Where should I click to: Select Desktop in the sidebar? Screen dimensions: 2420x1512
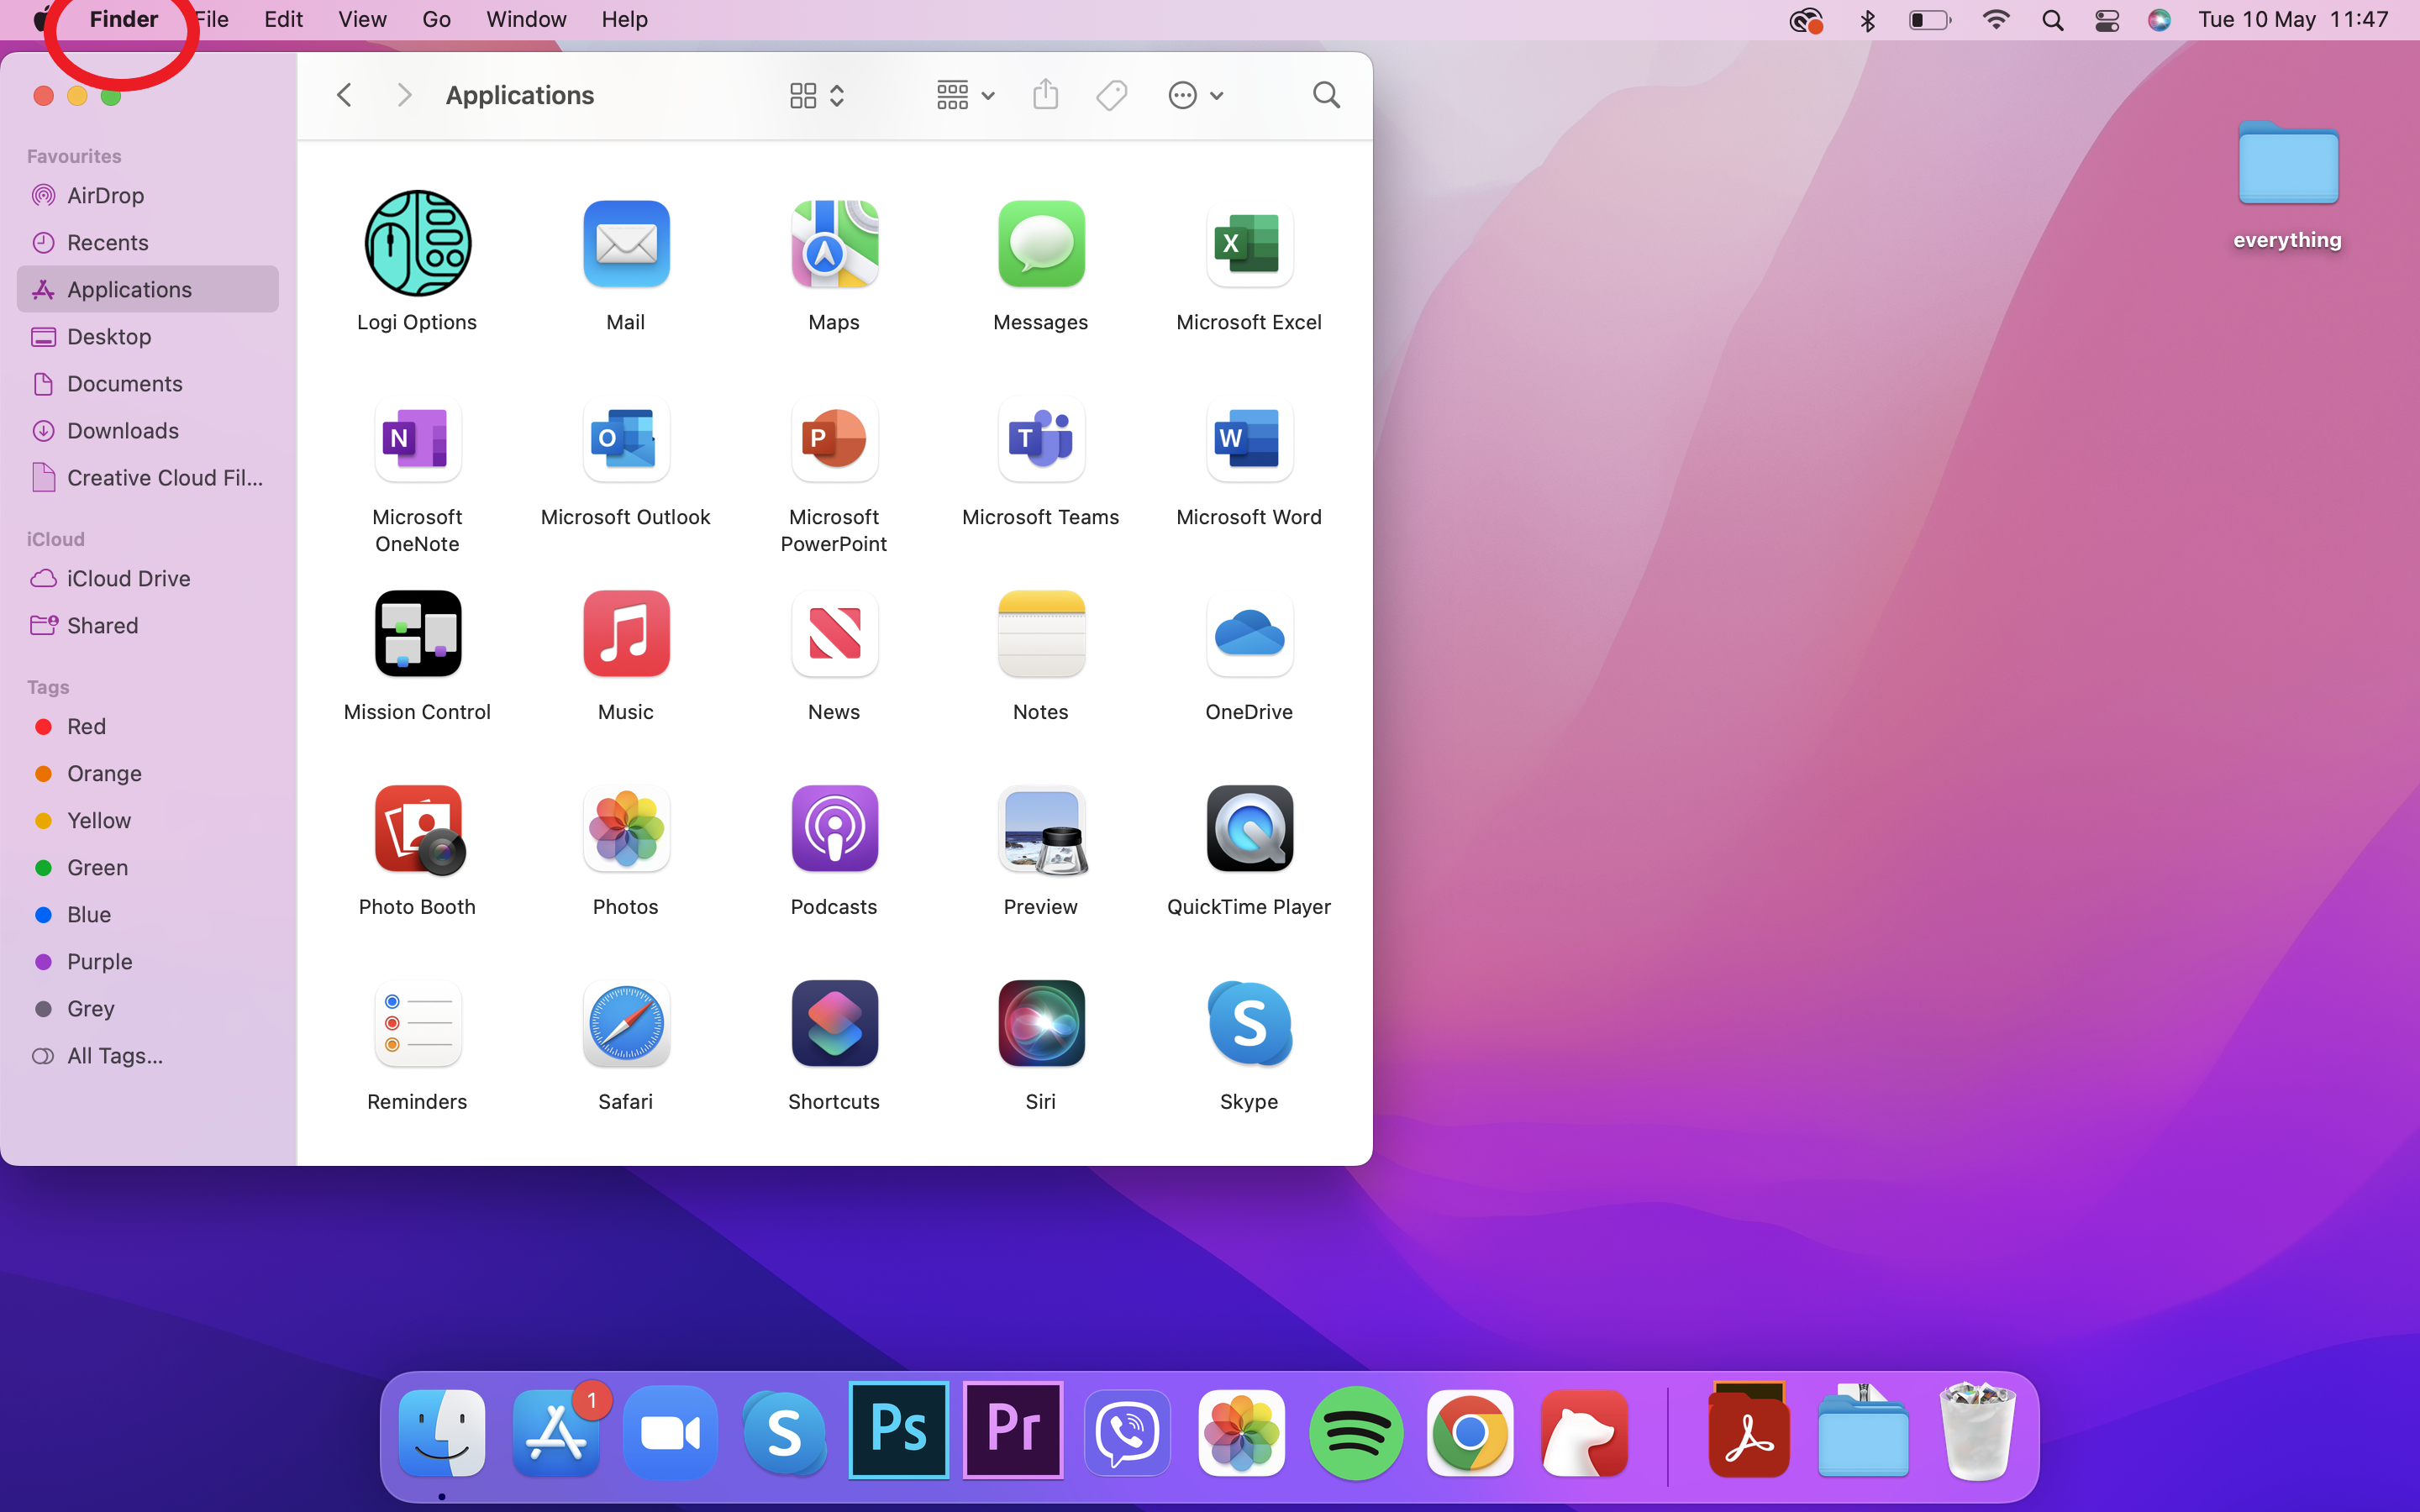[x=148, y=336]
